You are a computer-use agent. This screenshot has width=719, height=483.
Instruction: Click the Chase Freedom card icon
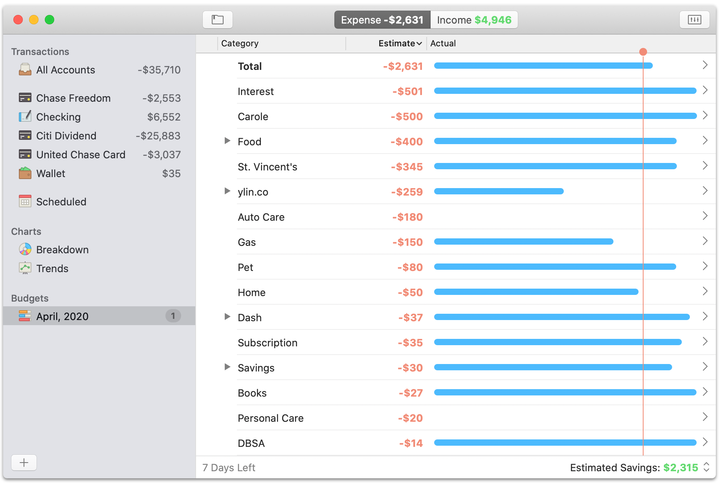pyautogui.click(x=25, y=98)
